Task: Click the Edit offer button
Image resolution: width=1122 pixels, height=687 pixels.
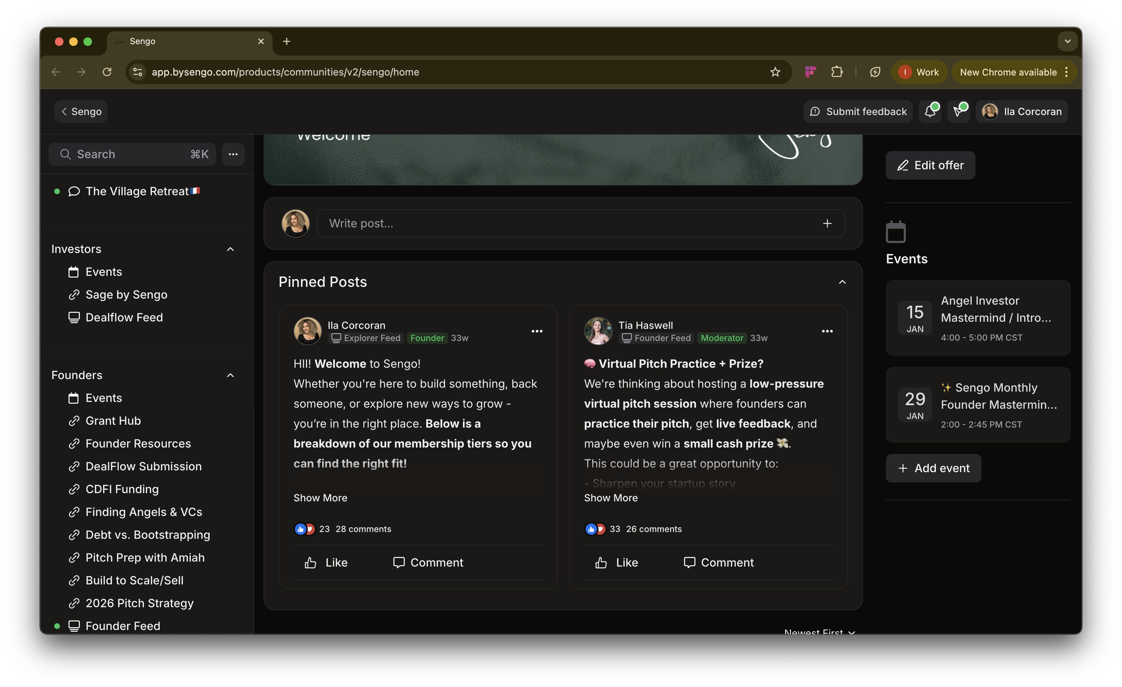Action: tap(930, 165)
